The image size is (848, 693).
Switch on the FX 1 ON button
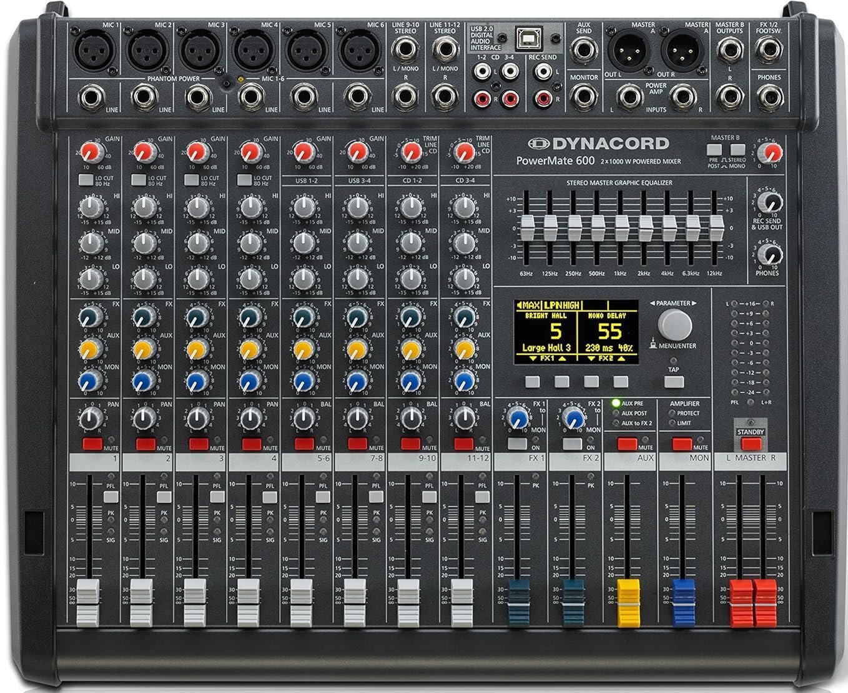(x=516, y=444)
